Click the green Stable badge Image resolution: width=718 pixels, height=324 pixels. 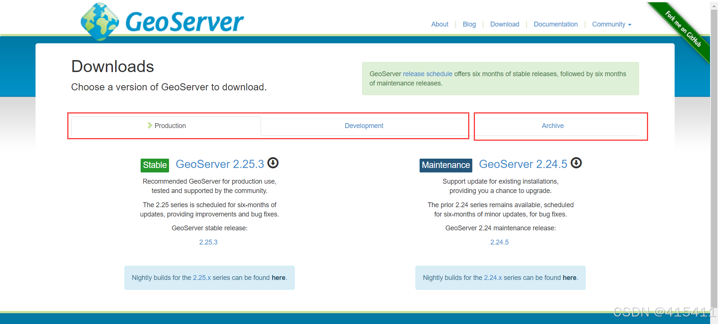pos(155,165)
